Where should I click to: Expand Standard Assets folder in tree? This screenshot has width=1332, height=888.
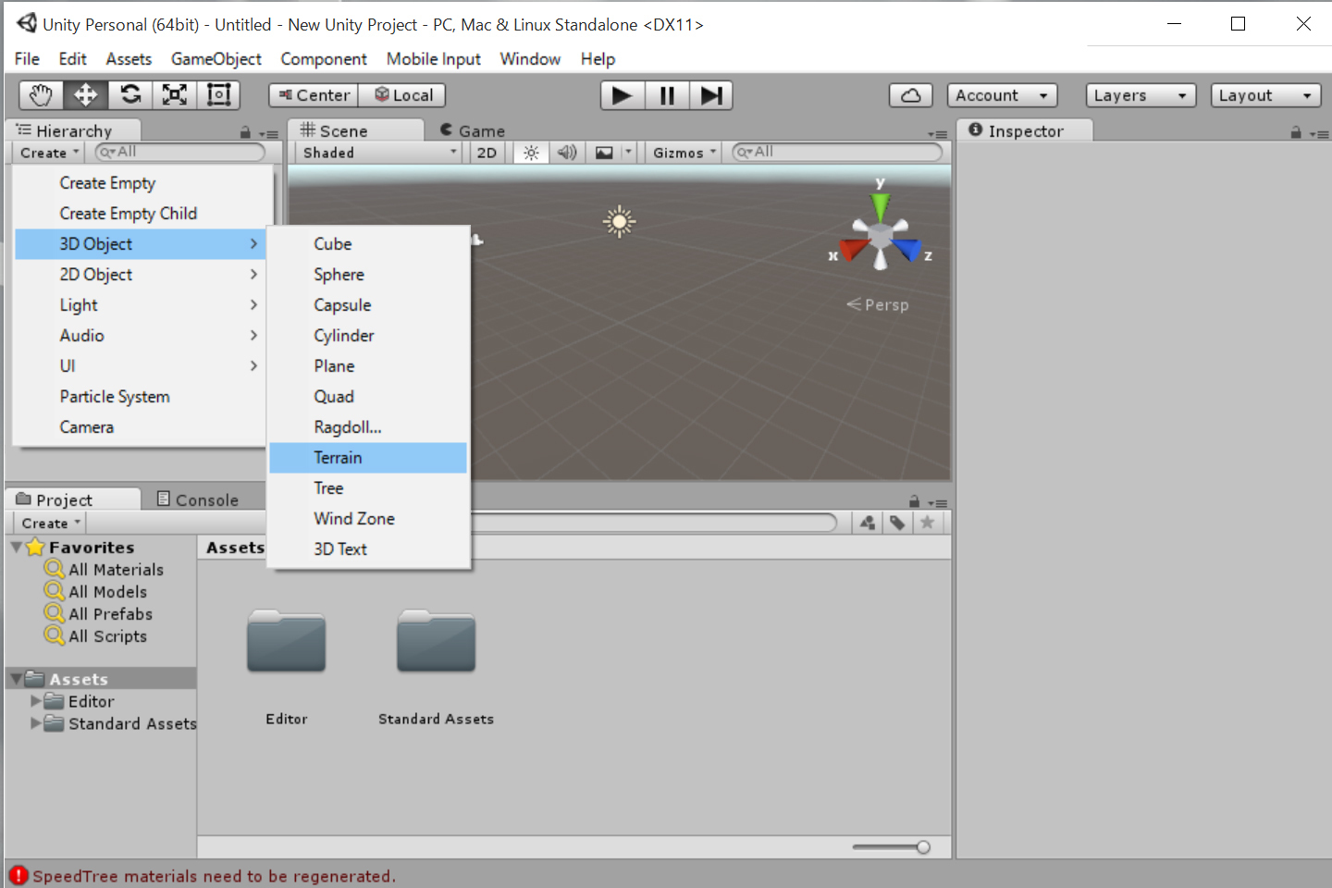(36, 723)
